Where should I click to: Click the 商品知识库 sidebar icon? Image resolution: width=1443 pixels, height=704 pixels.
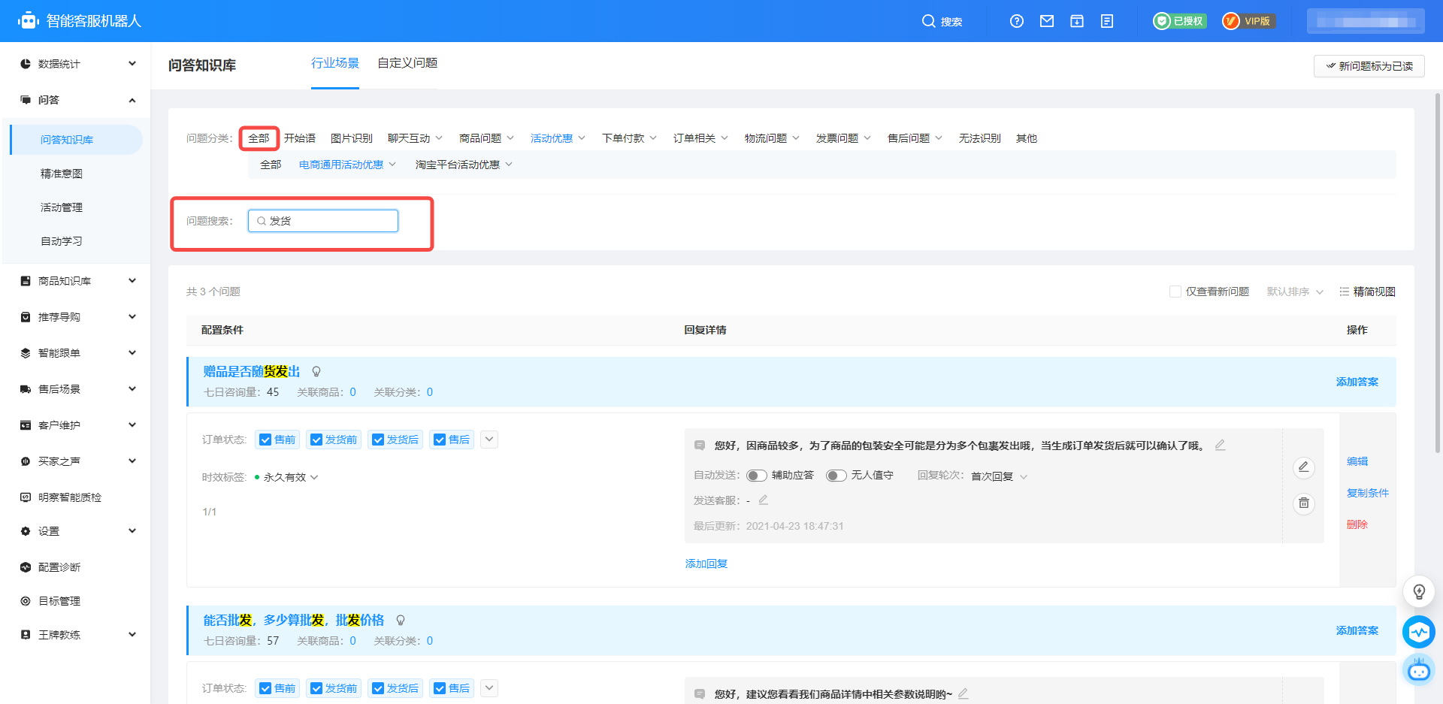pyautogui.click(x=26, y=281)
